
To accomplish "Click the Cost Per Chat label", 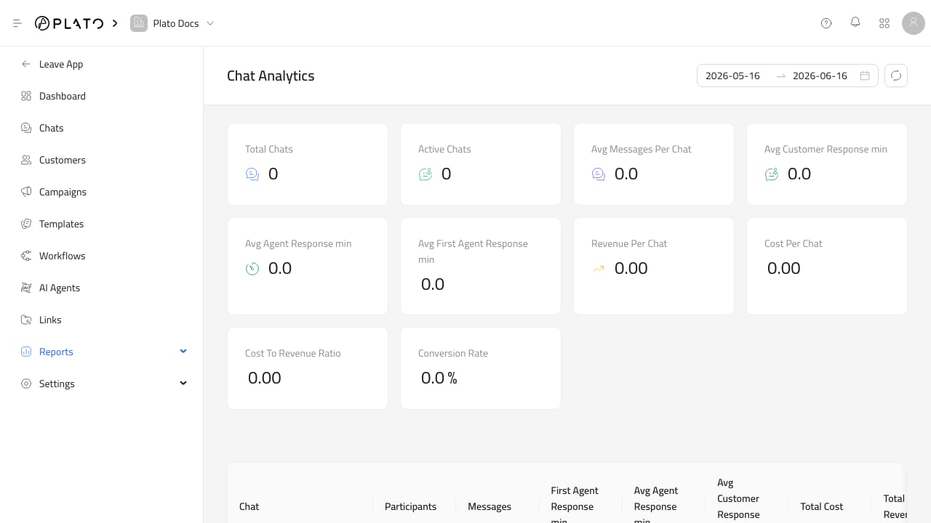I will click(x=794, y=243).
